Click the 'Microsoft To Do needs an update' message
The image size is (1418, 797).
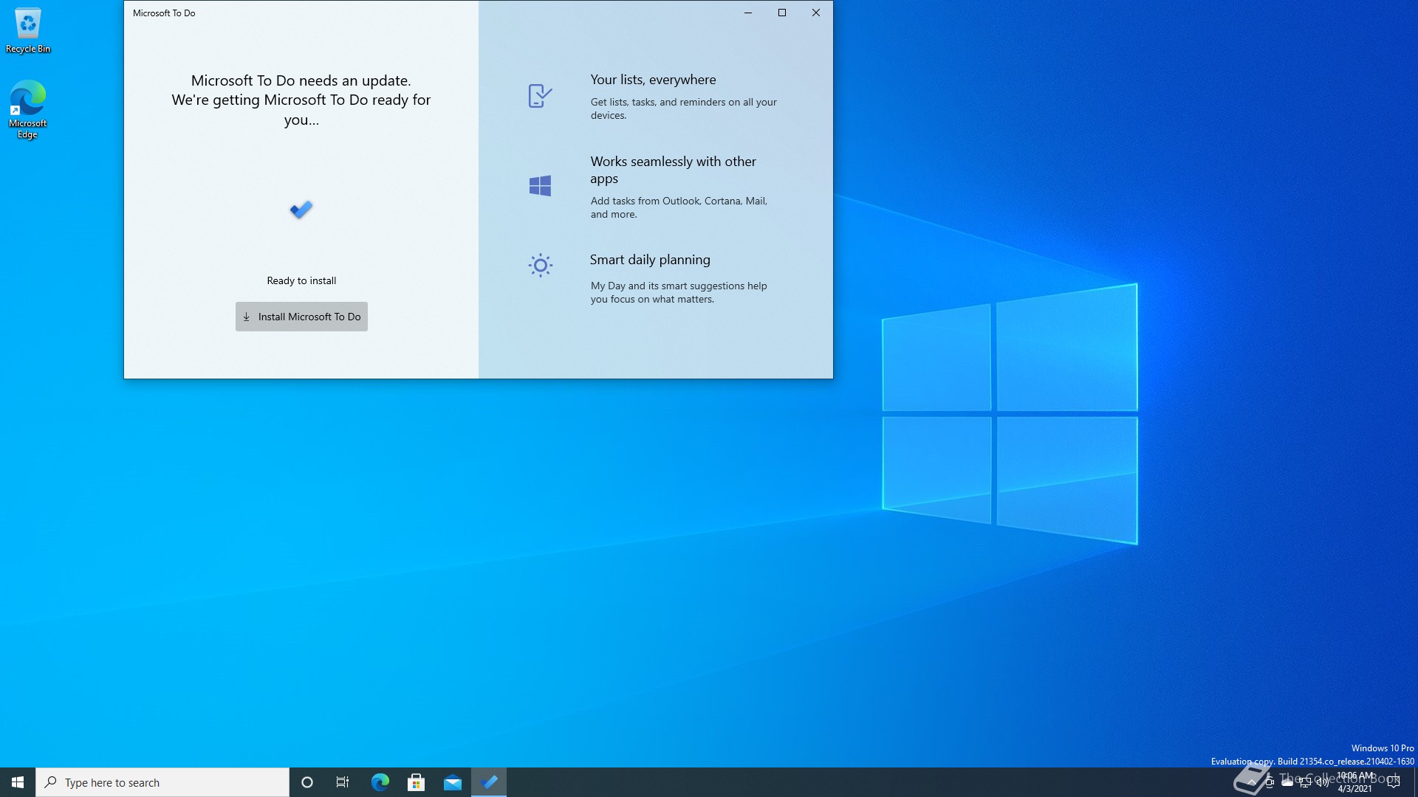[301, 80]
